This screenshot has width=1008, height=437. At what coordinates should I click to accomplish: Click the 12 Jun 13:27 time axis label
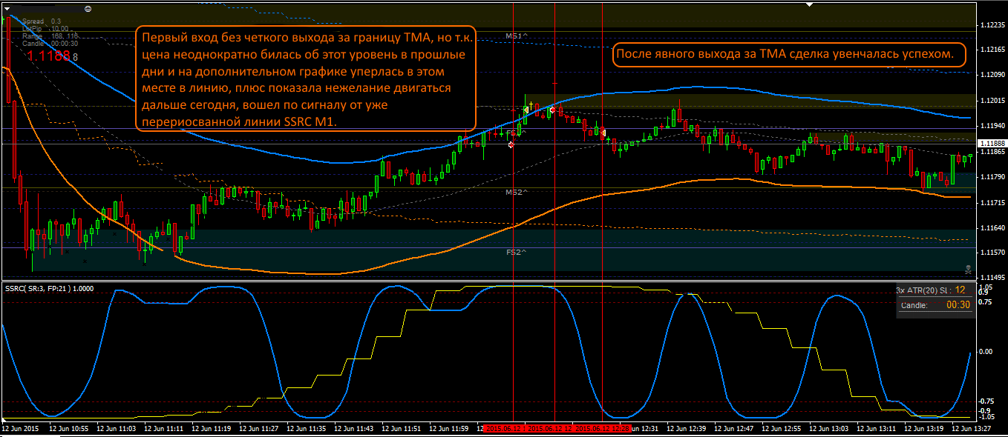(x=972, y=429)
